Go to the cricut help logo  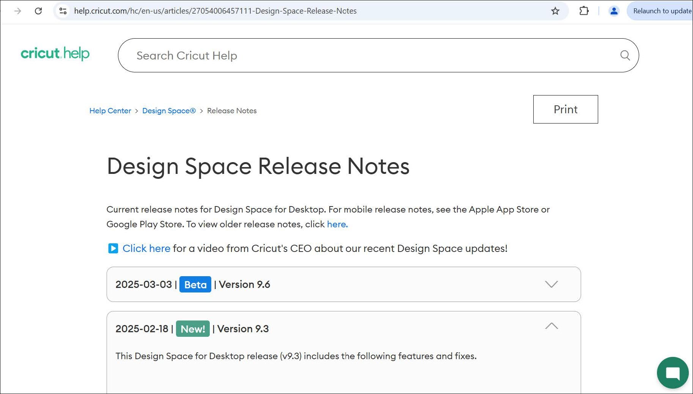(55, 53)
